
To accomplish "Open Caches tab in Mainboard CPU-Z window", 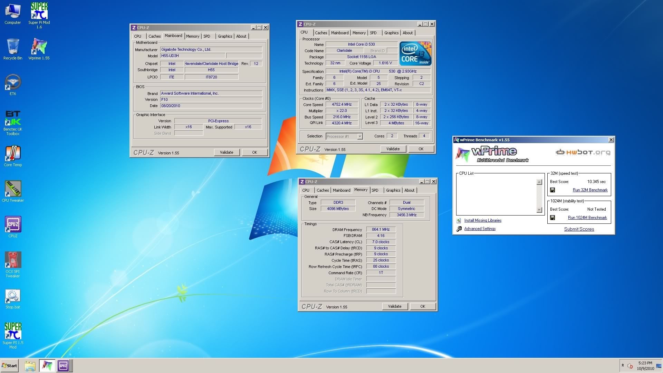I will click(154, 36).
